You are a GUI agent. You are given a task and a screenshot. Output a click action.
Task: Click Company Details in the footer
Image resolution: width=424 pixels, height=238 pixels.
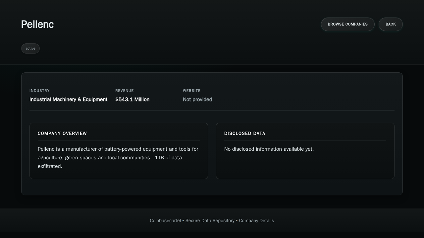(x=256, y=220)
